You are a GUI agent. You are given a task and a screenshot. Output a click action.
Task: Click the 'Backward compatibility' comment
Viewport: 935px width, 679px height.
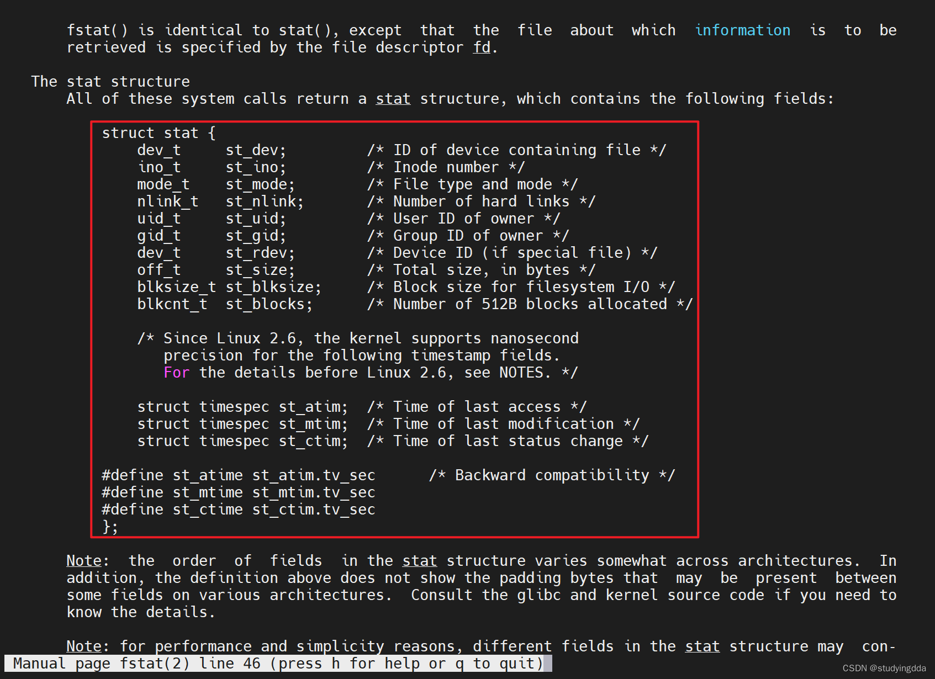(x=552, y=475)
